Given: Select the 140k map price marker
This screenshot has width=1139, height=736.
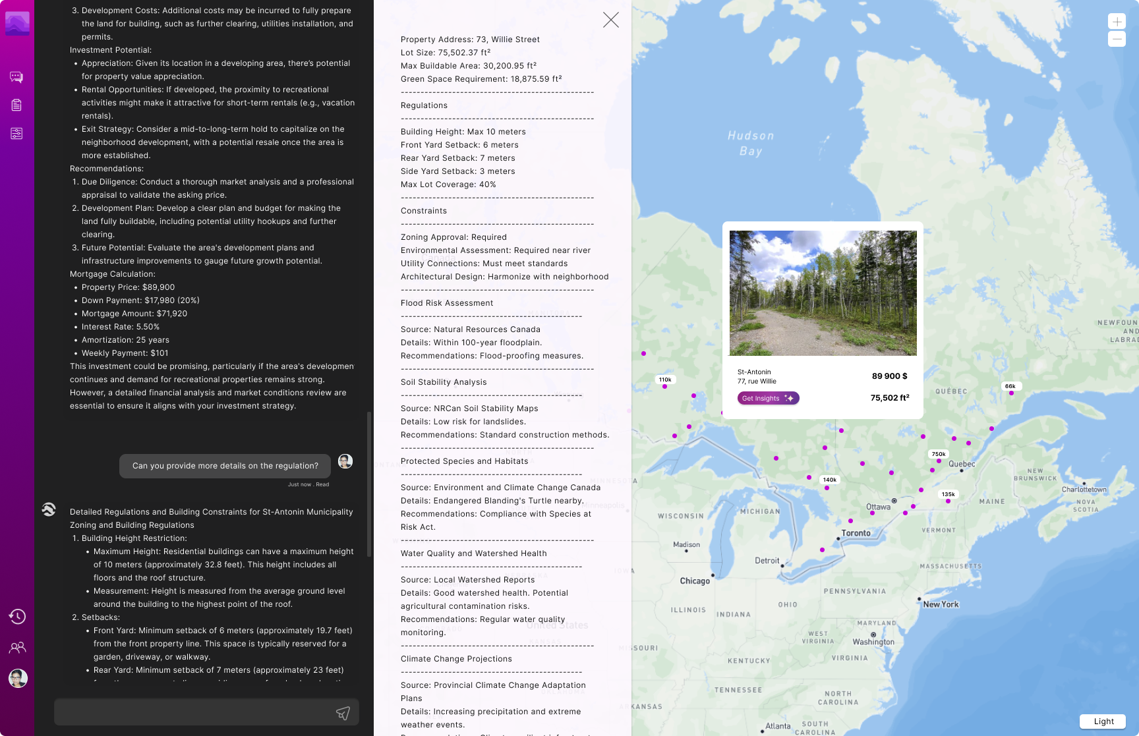Looking at the screenshot, I should [830, 480].
